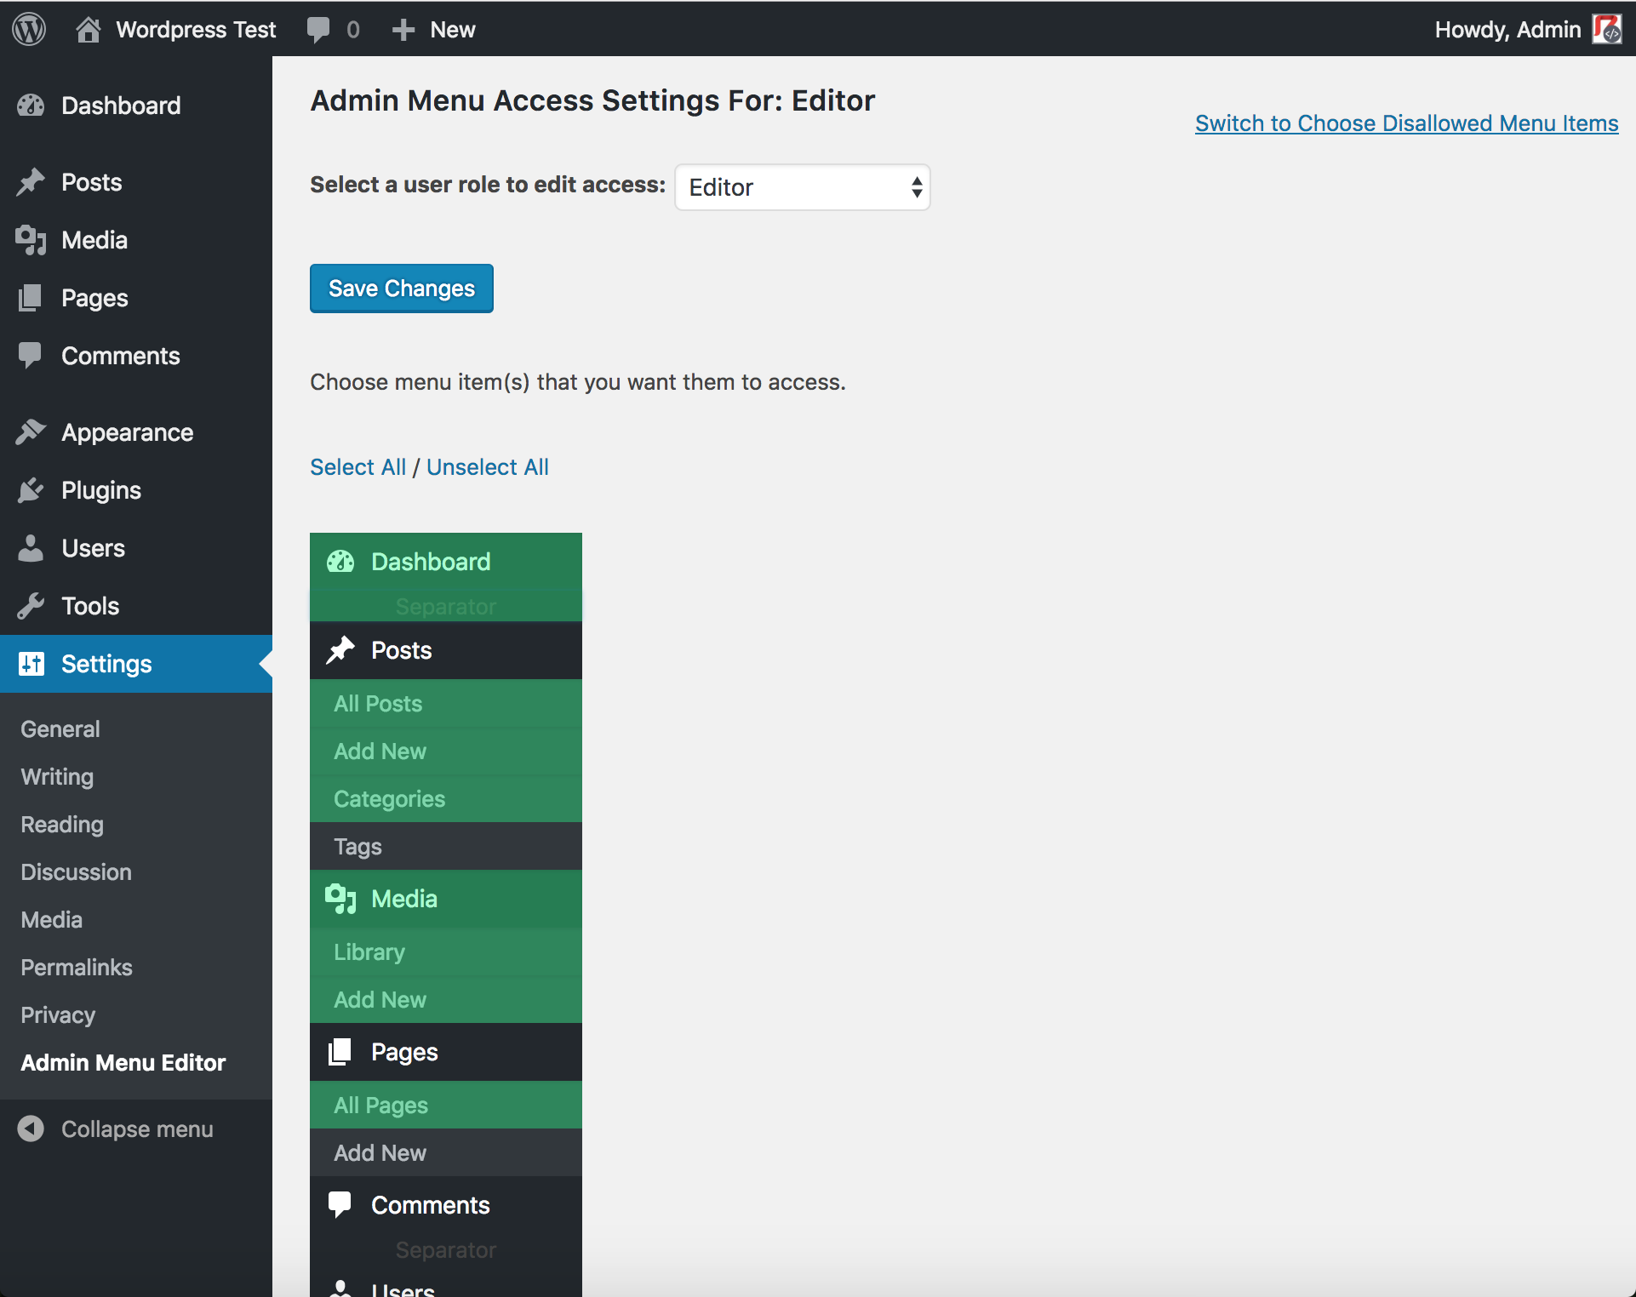Open the Appearance menu label in sidebar
Screen dimensions: 1636x1297
pyautogui.click(x=128, y=432)
